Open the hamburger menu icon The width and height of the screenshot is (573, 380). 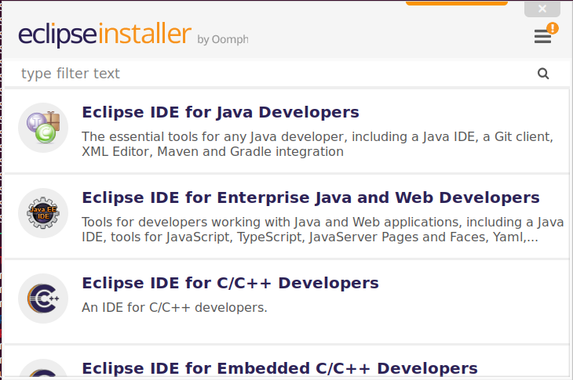(x=542, y=37)
